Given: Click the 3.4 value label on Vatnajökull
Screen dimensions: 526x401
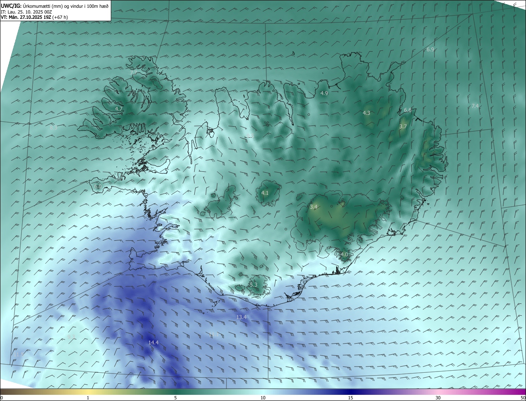Looking at the screenshot, I should coord(314,207).
